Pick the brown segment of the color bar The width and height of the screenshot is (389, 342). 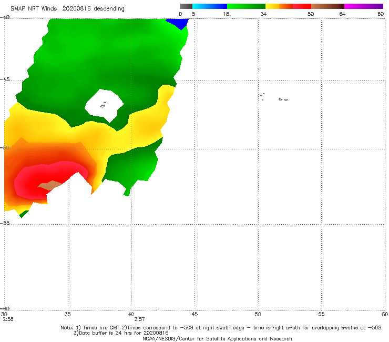[x=327, y=6]
